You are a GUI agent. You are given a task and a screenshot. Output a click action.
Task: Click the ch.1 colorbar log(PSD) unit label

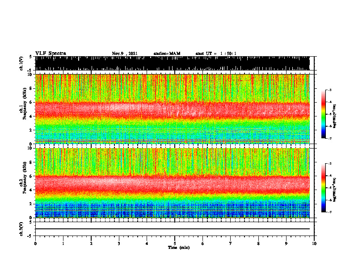(x=335, y=116)
